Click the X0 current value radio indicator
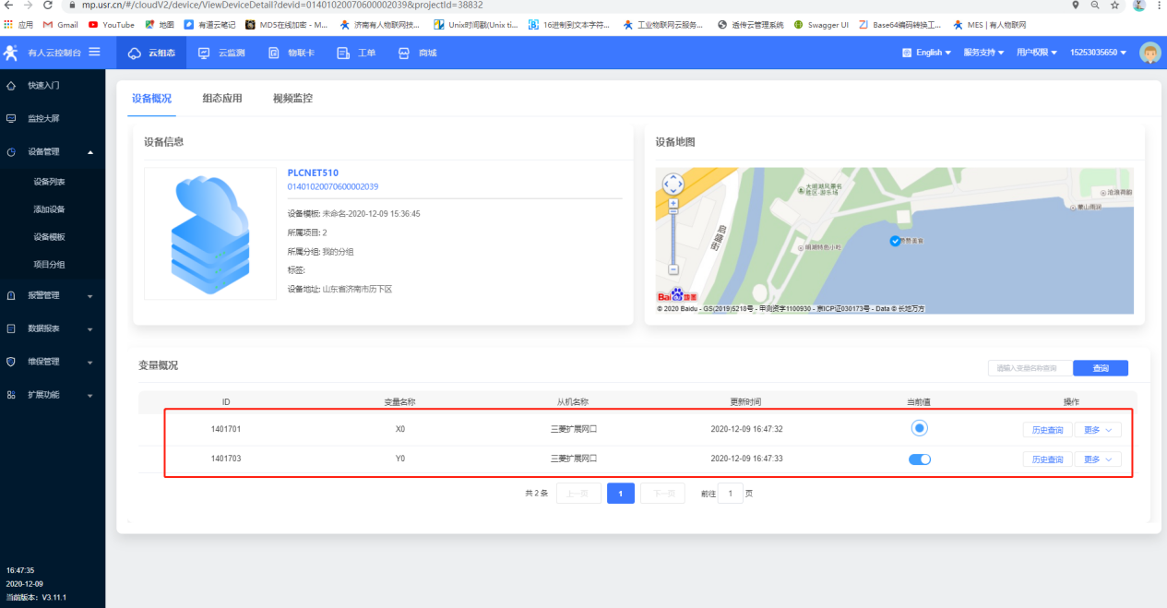 tap(920, 428)
